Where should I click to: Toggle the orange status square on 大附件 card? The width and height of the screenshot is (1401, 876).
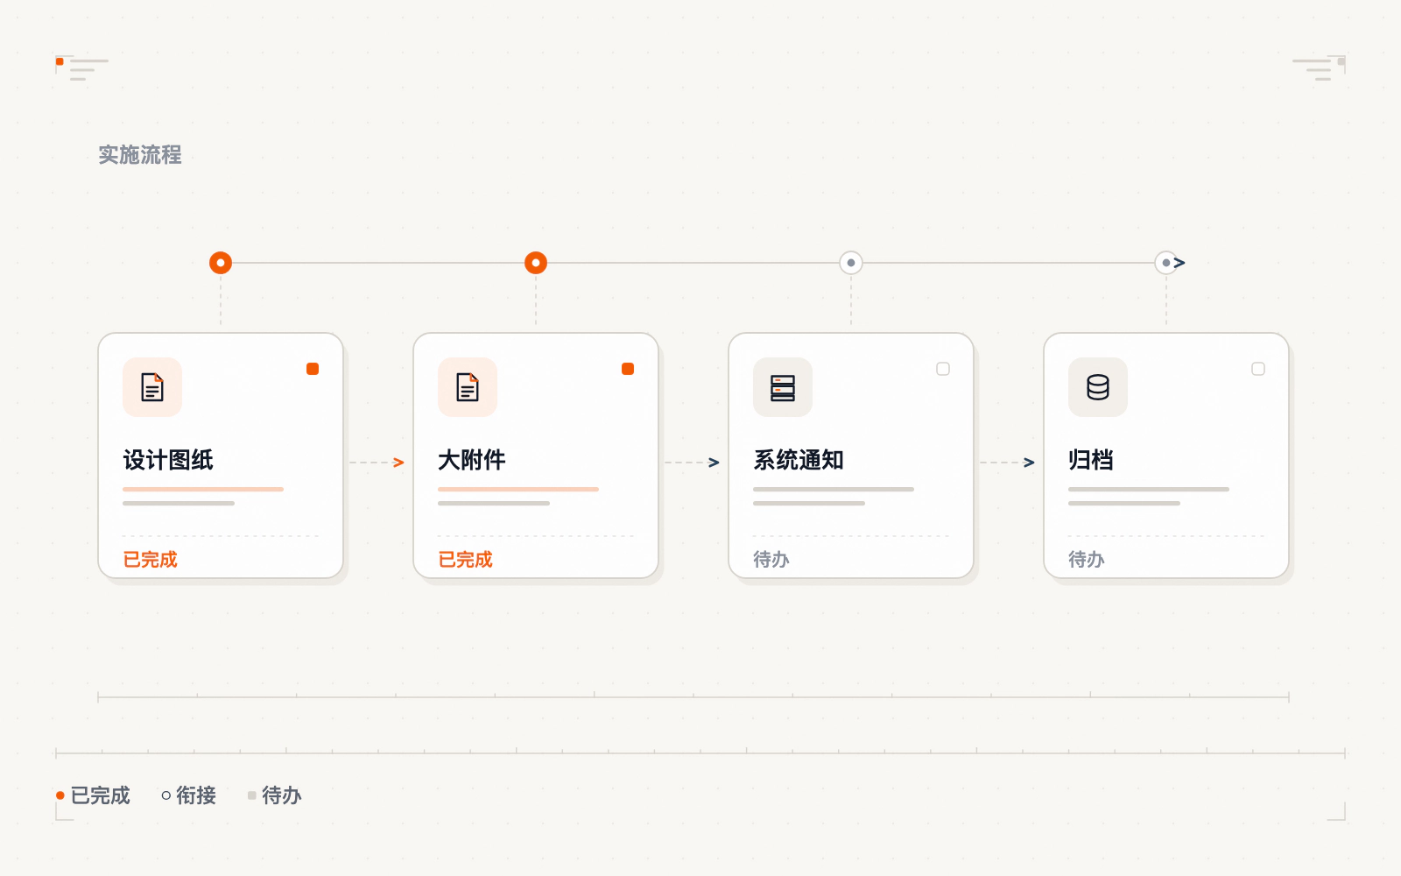tap(628, 369)
